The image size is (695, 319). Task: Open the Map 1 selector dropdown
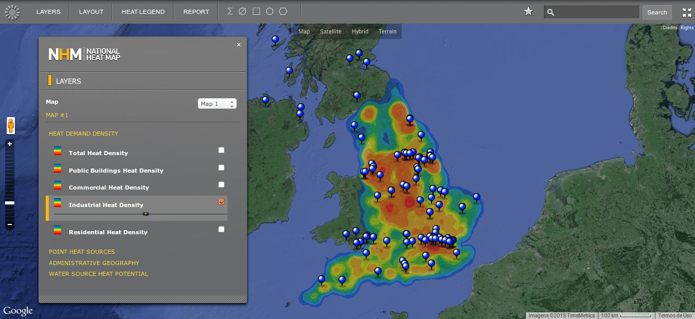(217, 104)
